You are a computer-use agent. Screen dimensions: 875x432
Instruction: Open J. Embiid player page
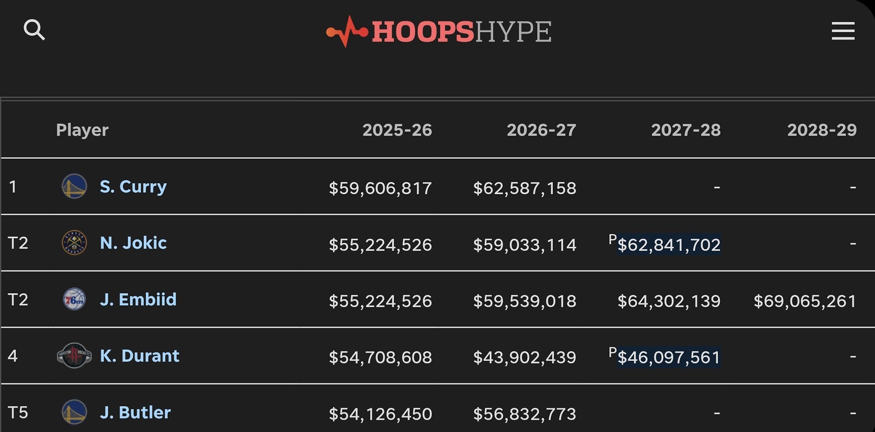click(x=138, y=299)
